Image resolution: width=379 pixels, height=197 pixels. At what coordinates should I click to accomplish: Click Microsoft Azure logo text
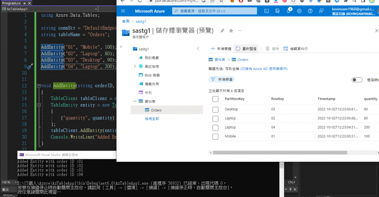(x=150, y=11)
